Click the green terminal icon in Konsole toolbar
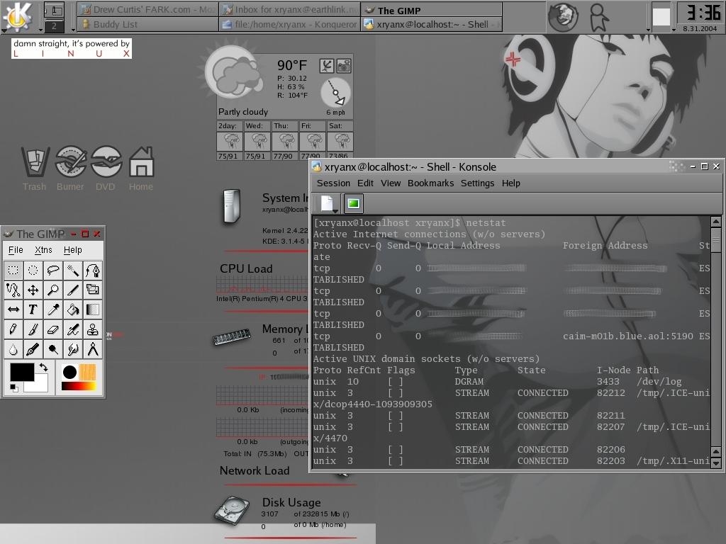Viewport: 726px width, 544px height. (x=353, y=203)
